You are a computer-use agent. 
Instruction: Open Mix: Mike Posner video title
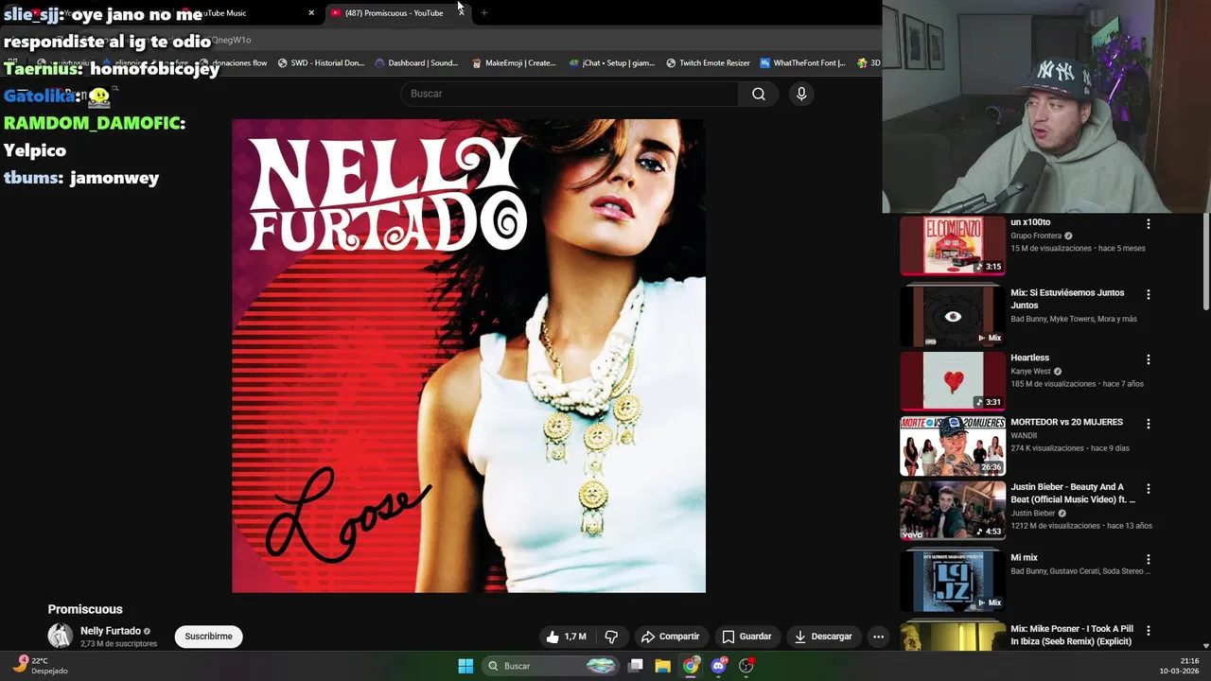pyautogui.click(x=1072, y=635)
